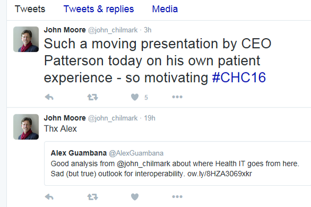Retweet the Thx Alex tweet

coord(93,197)
